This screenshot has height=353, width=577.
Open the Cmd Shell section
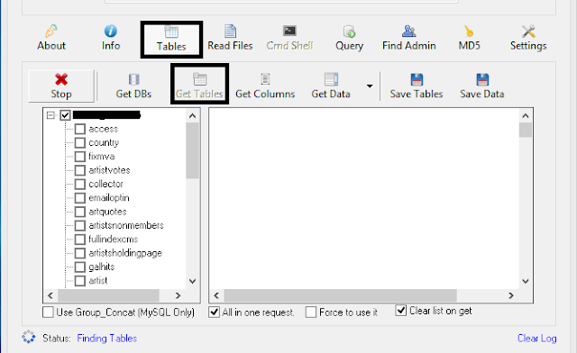pyautogui.click(x=289, y=38)
